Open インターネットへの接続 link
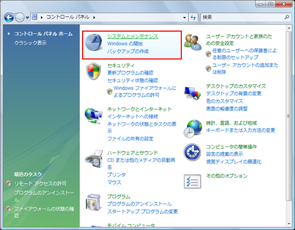295x230 pixels. (x=132, y=116)
